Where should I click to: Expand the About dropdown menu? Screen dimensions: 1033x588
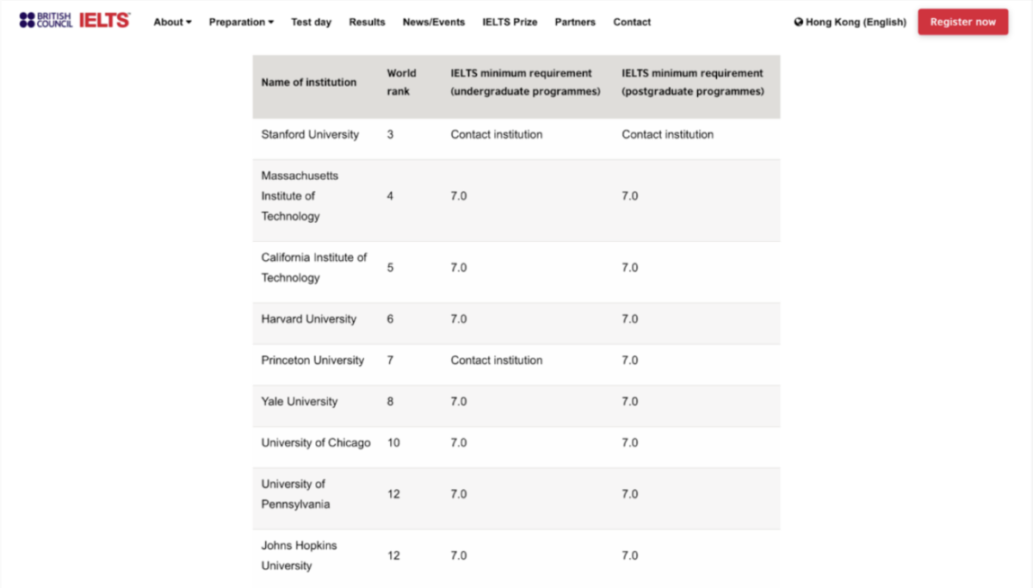click(172, 22)
